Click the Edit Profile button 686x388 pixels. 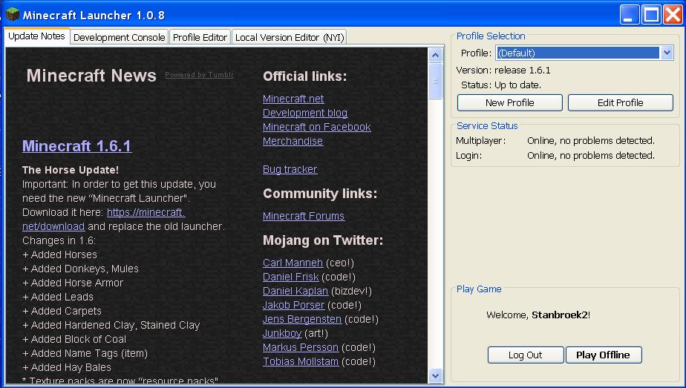tap(620, 102)
